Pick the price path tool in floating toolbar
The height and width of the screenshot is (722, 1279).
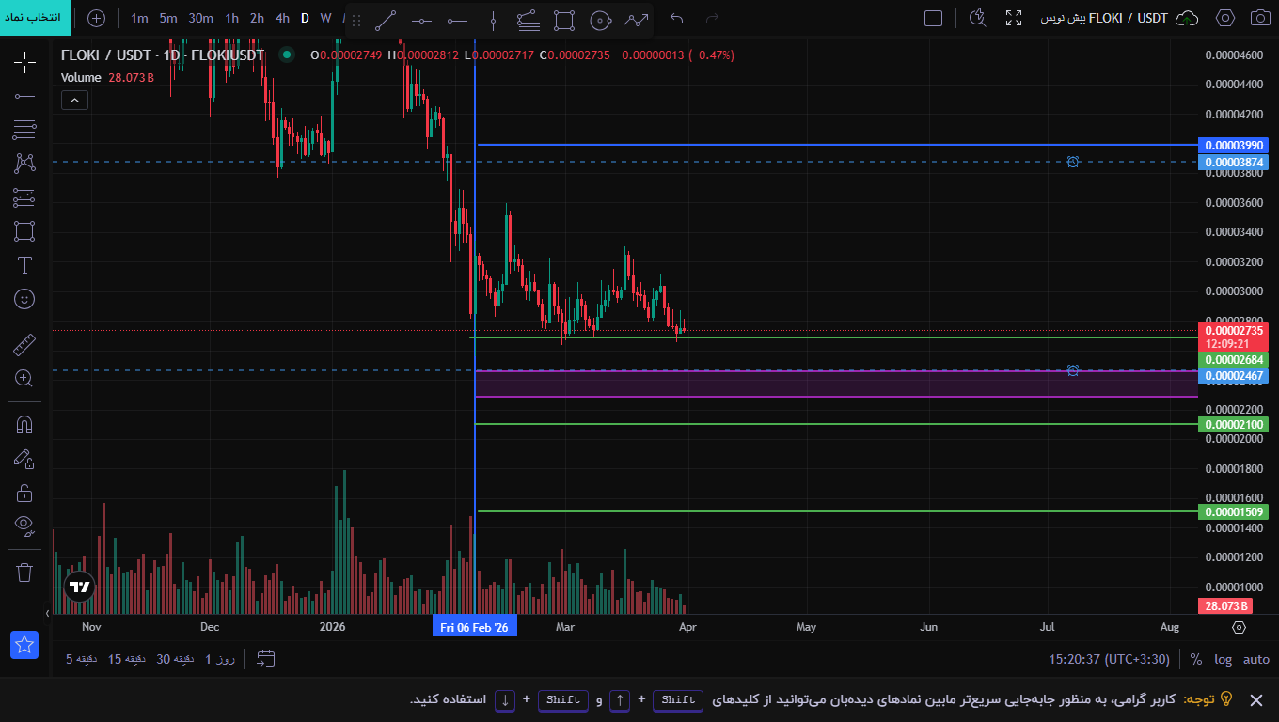coord(637,20)
